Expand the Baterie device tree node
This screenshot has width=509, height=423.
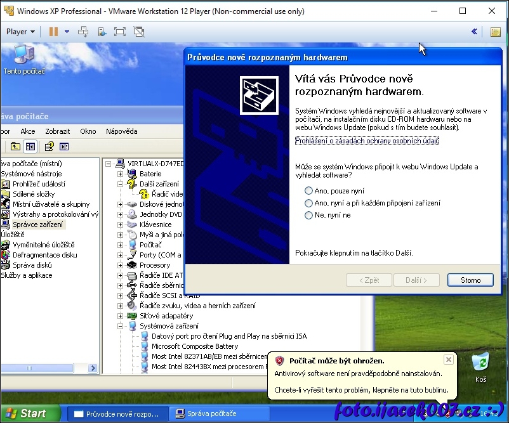coord(121,174)
